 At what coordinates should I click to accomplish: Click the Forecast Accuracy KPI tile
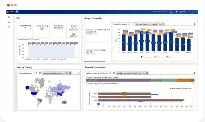tap(25, 29)
